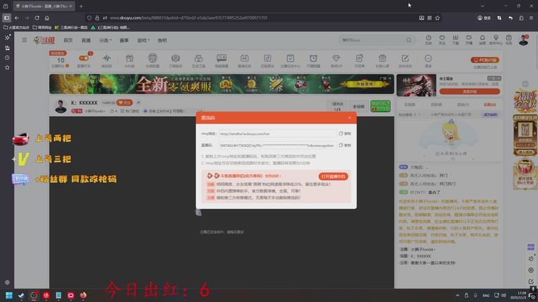Click the 成为钻粉 button
Screen dimensions: 538x302
coord(490,114)
